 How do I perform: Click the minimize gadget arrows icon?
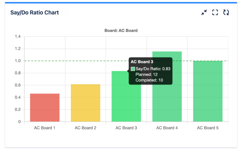click(x=204, y=12)
